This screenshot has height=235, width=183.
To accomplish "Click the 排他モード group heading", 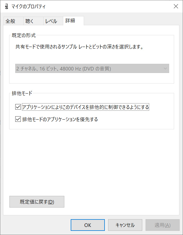I will 22,93.
